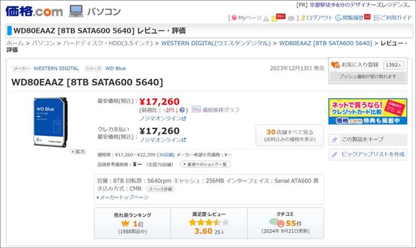Click the favorite heart icon
This screenshot has height=248, width=416.
click(335, 64)
